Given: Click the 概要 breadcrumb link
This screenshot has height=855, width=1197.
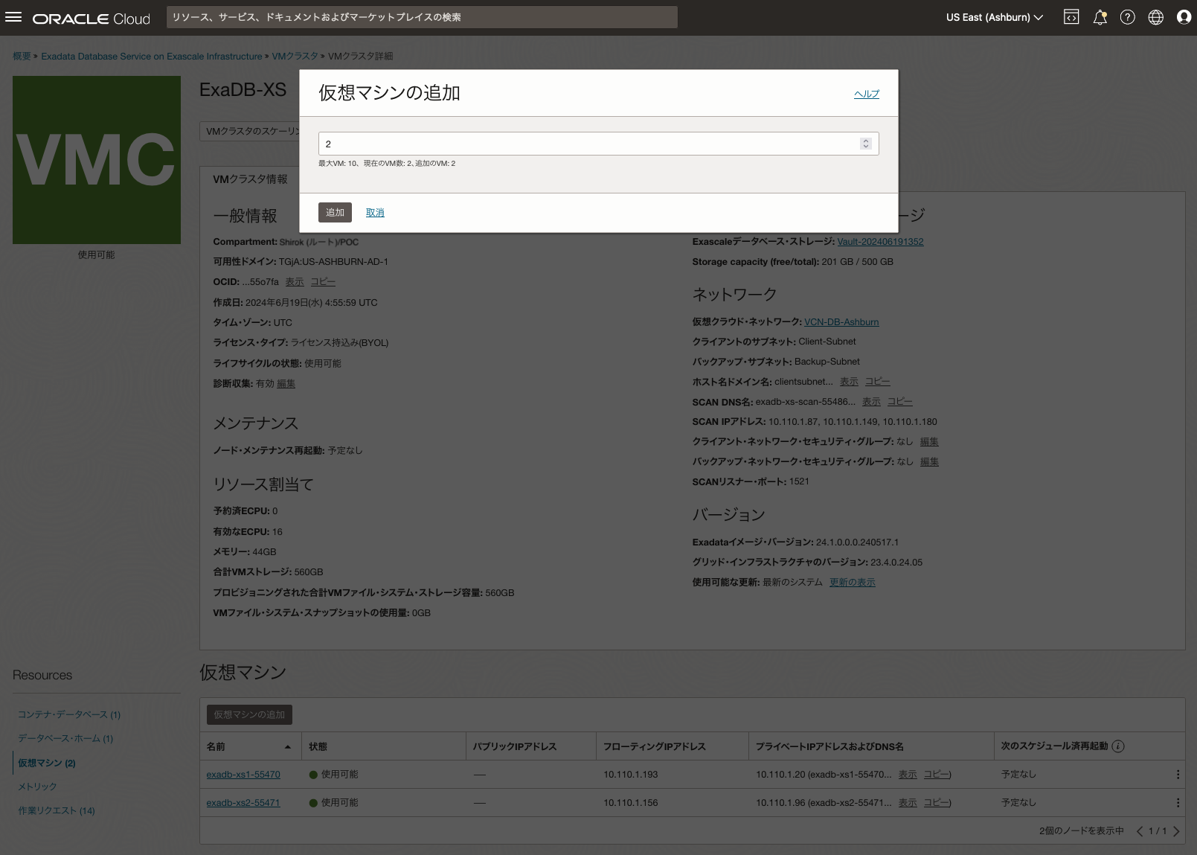Looking at the screenshot, I should 22,56.
